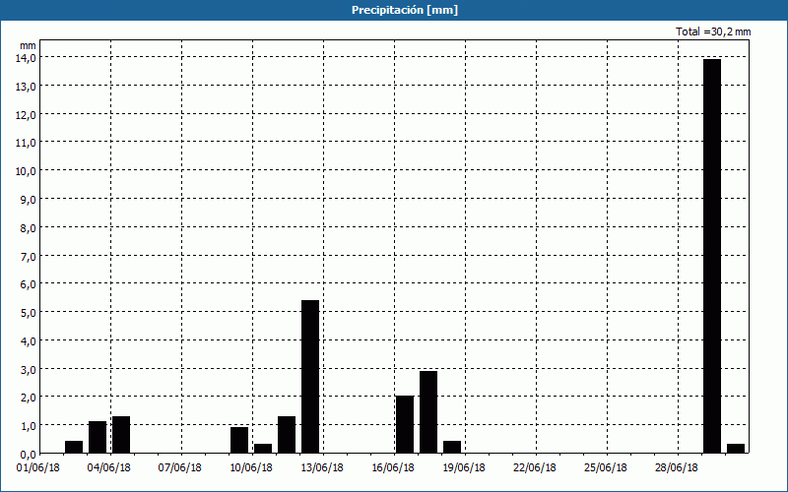The width and height of the screenshot is (788, 492).
Task: Click the 0,0 y-axis value
Action: pos(29,454)
